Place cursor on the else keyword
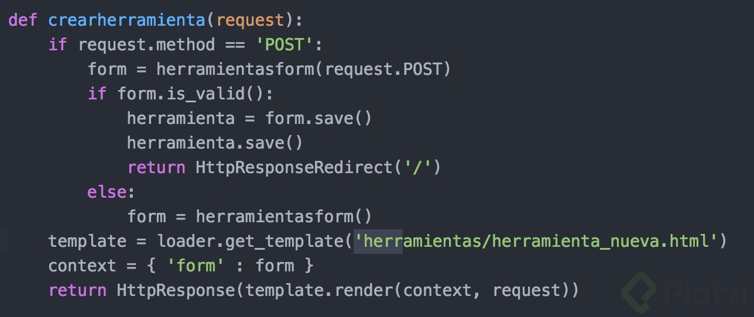This screenshot has height=317, width=754. 107,192
